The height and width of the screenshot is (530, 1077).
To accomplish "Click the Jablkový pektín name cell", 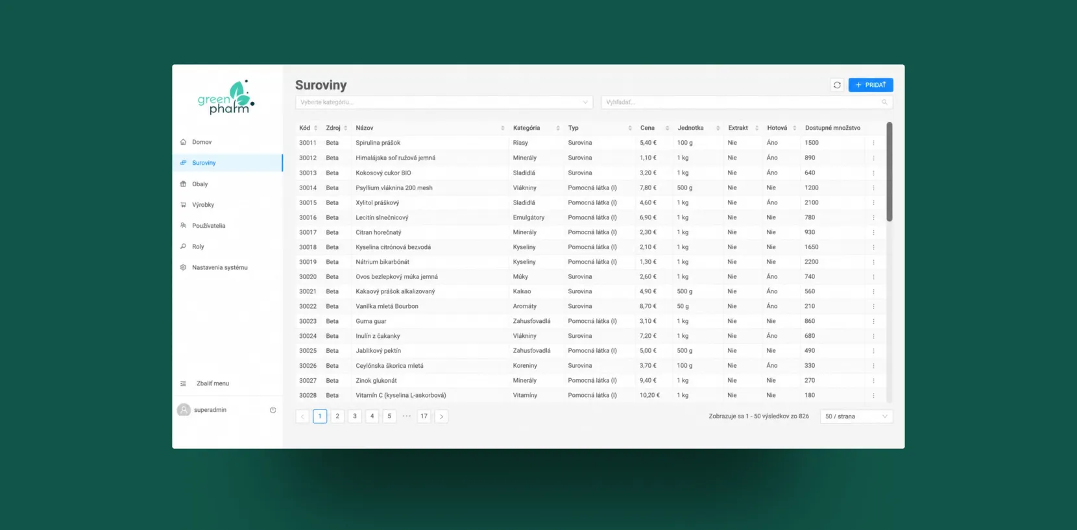I will [x=378, y=351].
